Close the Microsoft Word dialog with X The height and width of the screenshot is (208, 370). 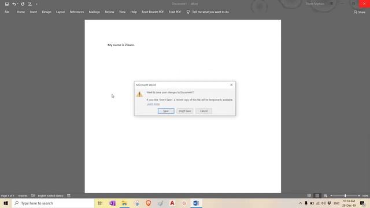pos(231,85)
